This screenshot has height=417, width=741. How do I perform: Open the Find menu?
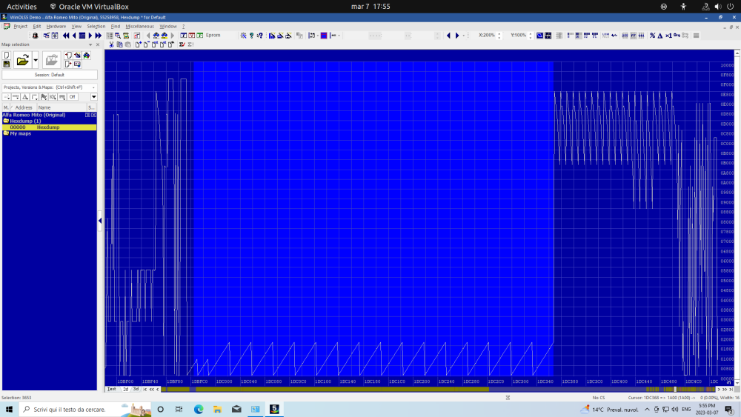116,27
